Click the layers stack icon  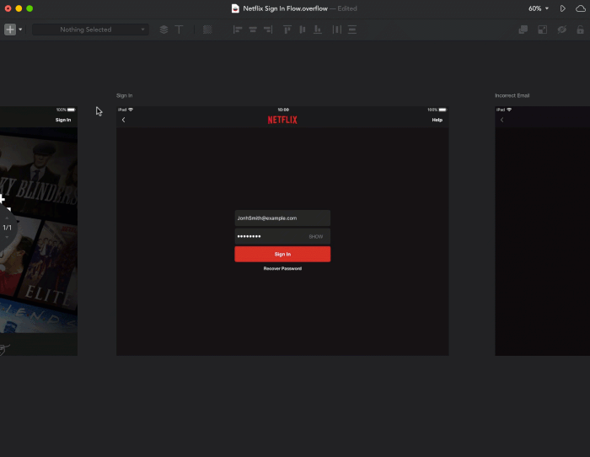click(x=164, y=30)
